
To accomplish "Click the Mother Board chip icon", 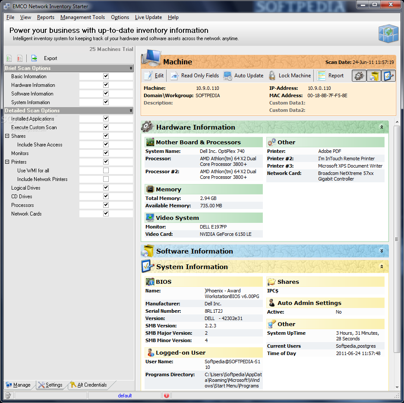I will (x=150, y=142).
